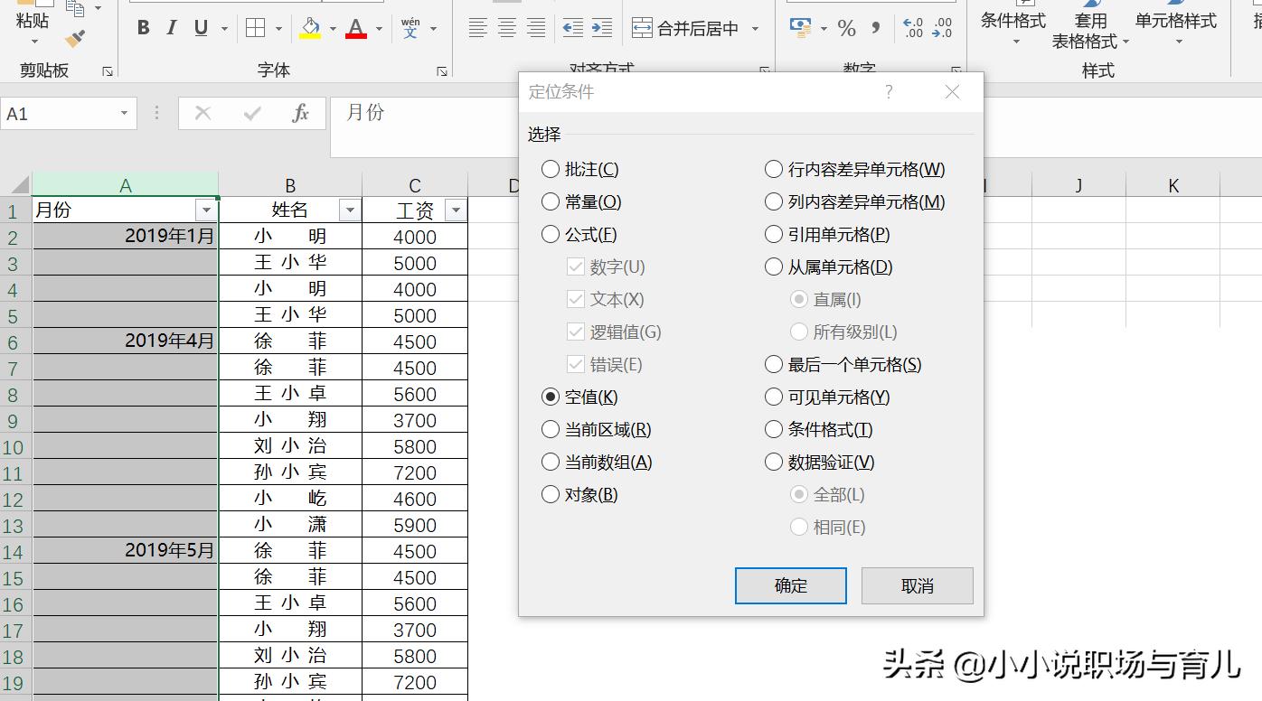Click the borders icon in the font group
The image size is (1262, 701).
pyautogui.click(x=254, y=27)
